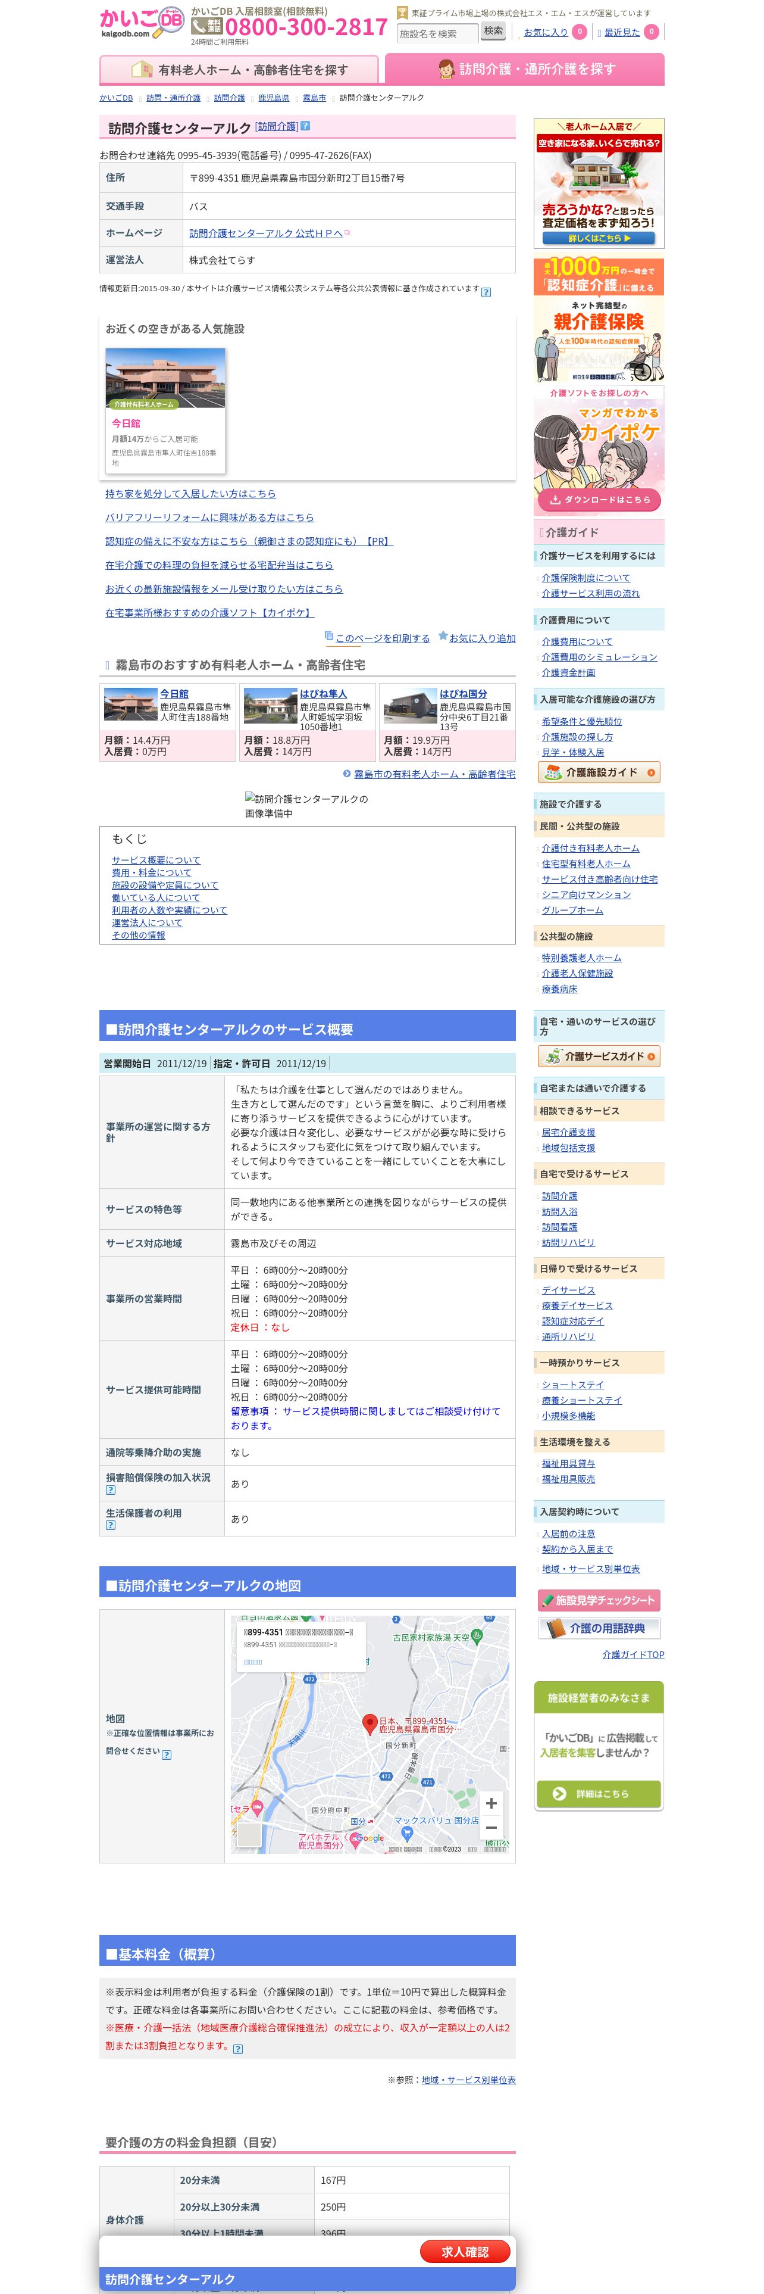Open 訪問看護 sidebar link
The height and width of the screenshot is (2294, 764).
pyautogui.click(x=559, y=1227)
